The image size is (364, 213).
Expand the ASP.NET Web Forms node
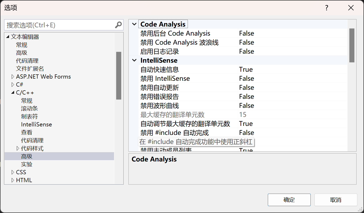click(x=13, y=77)
